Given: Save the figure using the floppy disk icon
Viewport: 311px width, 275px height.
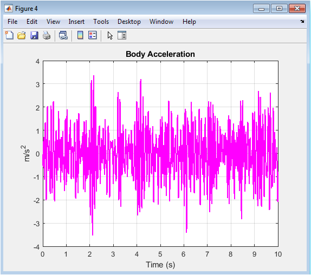Looking at the screenshot, I should click(34, 36).
